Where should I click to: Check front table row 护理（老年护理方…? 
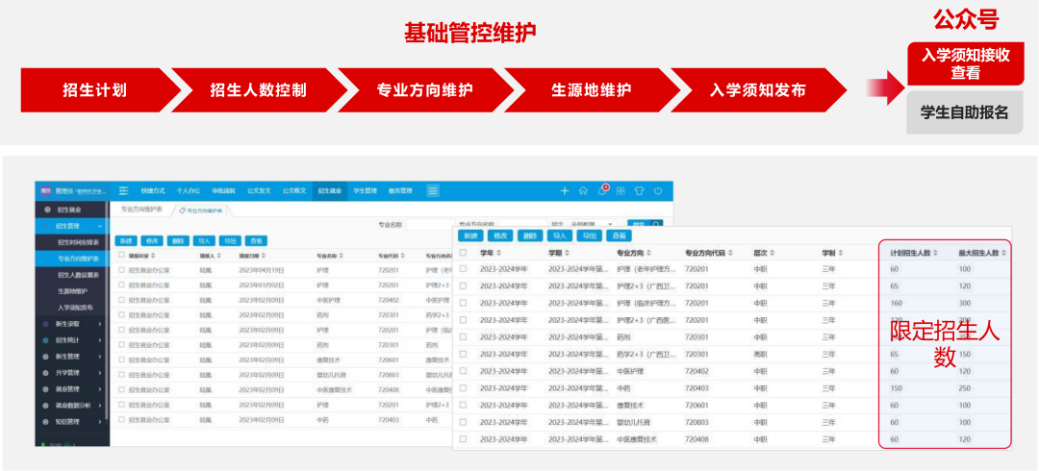[x=463, y=268]
